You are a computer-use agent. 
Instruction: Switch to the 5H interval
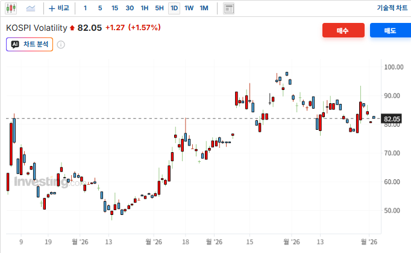159,8
